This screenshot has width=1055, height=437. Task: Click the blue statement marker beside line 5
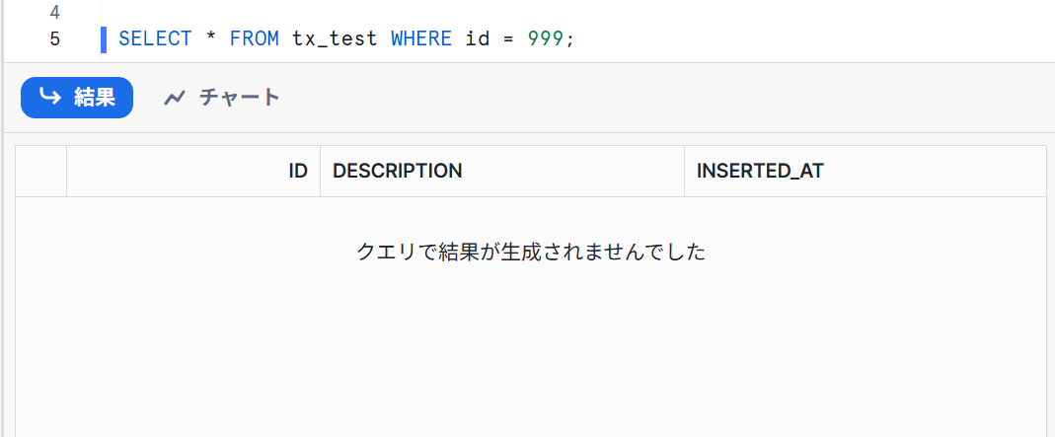point(104,39)
